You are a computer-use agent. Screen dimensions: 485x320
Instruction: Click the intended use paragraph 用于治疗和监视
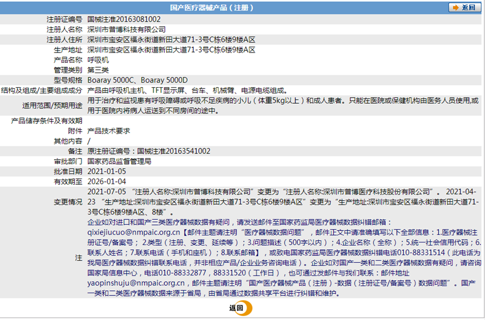pos(283,106)
